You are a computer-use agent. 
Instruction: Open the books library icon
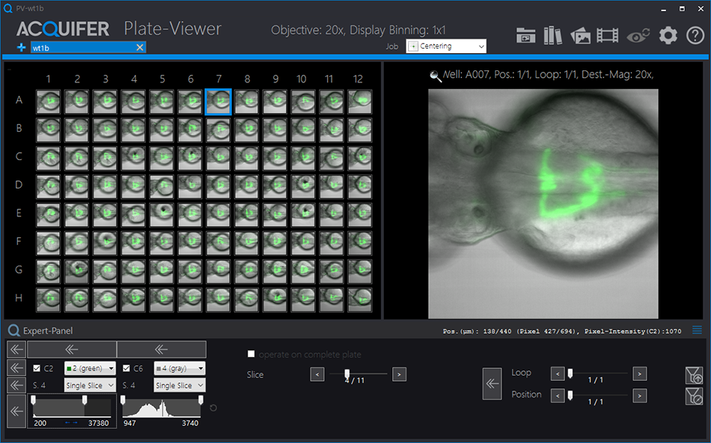click(x=552, y=35)
